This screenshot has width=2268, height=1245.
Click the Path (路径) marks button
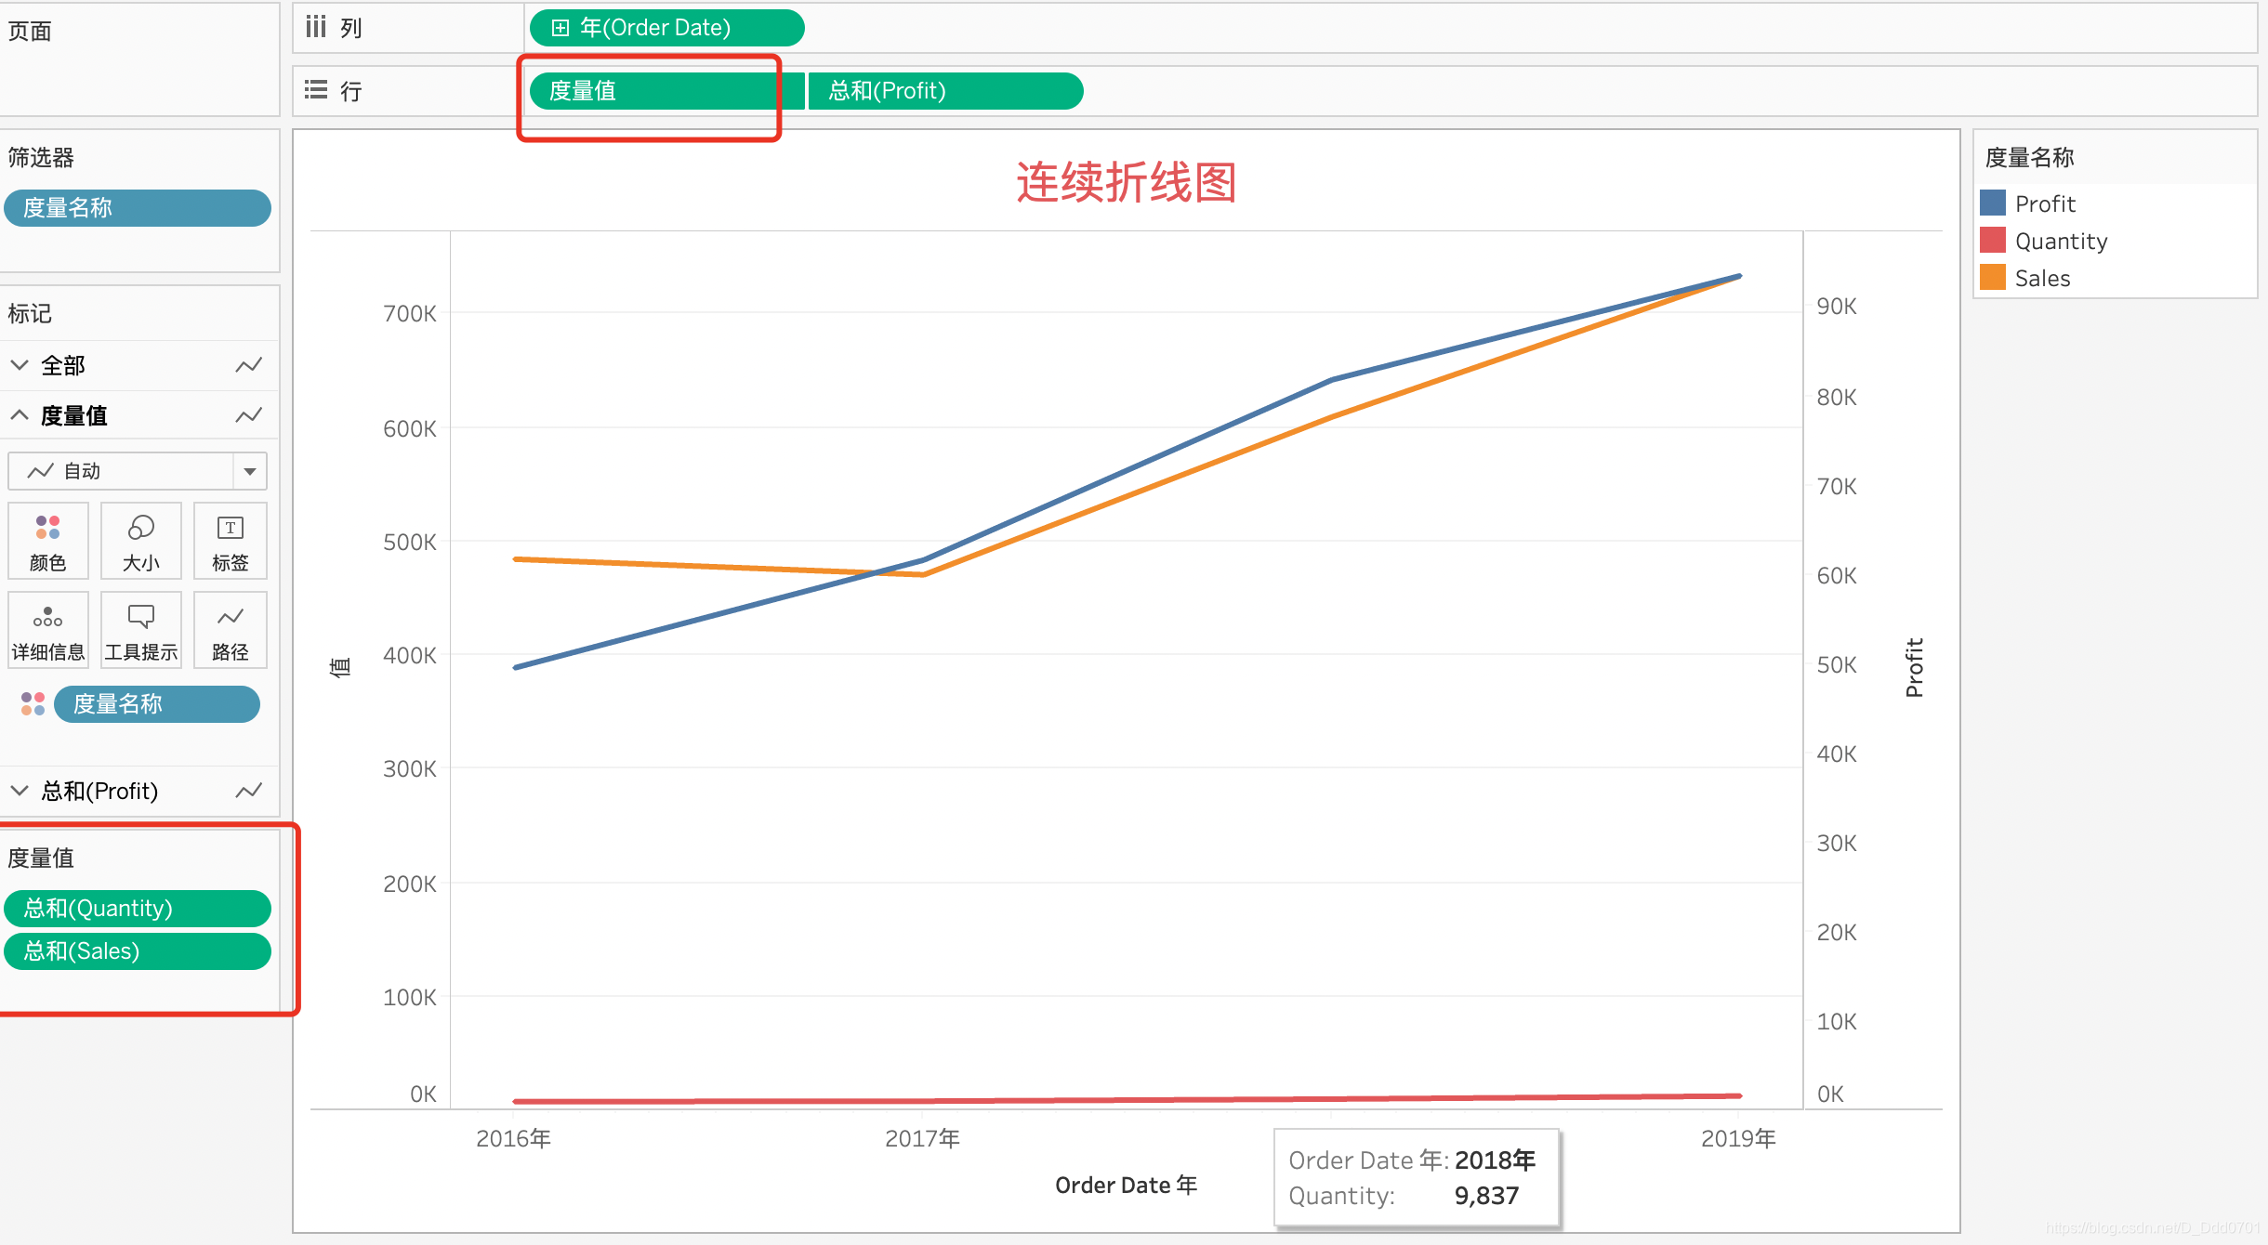[231, 630]
